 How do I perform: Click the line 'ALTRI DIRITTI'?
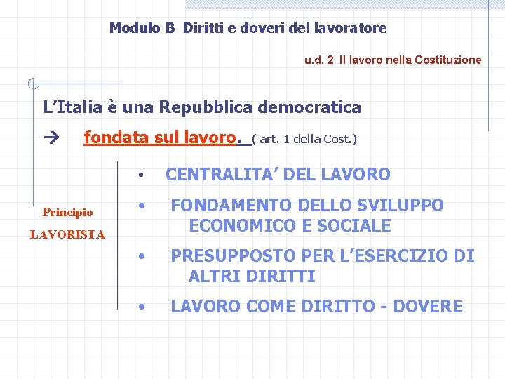click(252, 277)
